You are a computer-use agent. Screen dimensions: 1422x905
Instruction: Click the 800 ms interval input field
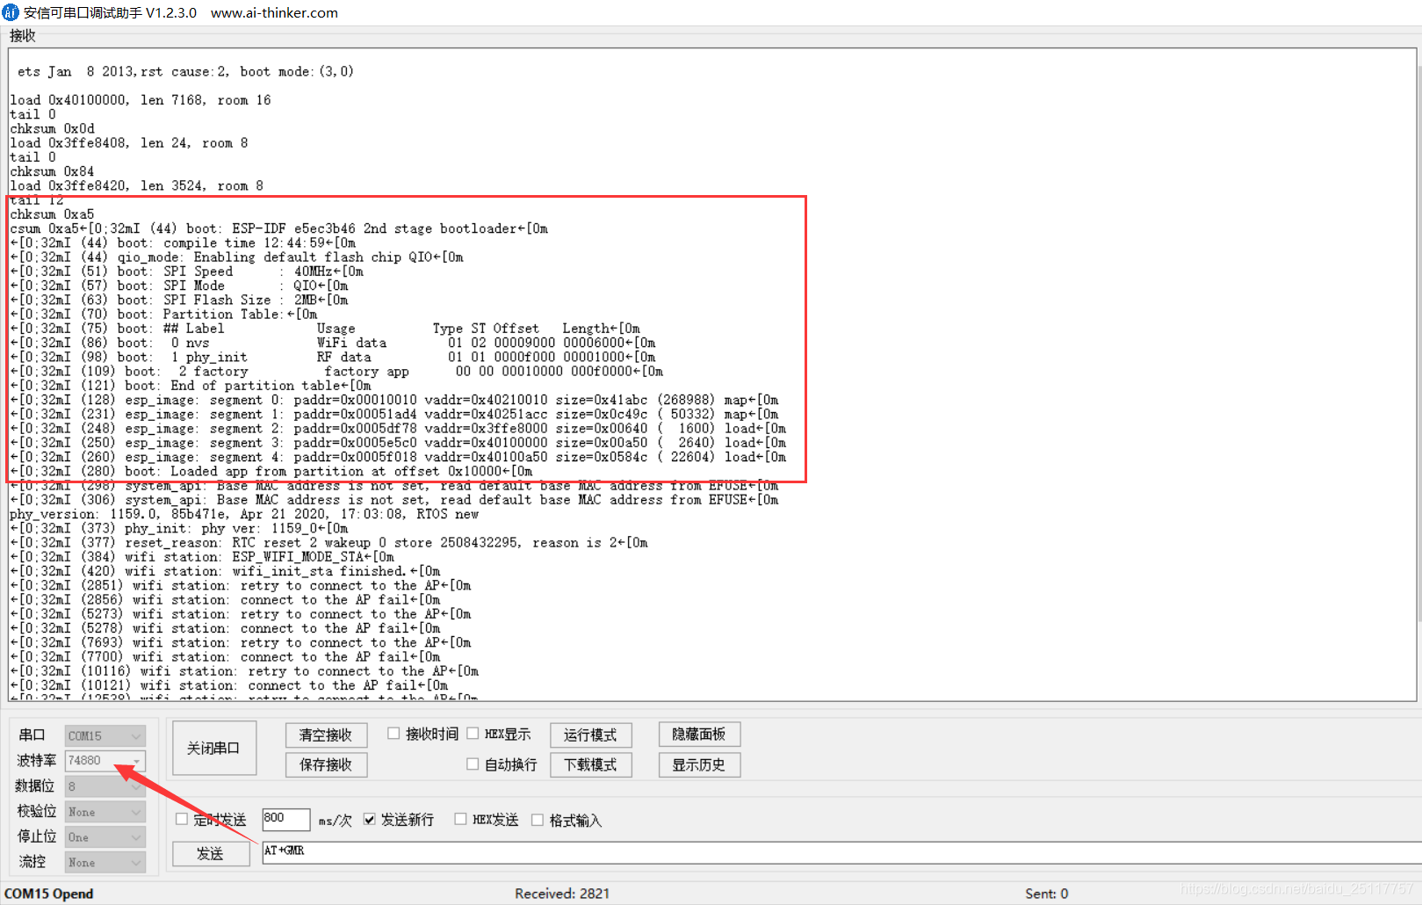pyautogui.click(x=286, y=819)
